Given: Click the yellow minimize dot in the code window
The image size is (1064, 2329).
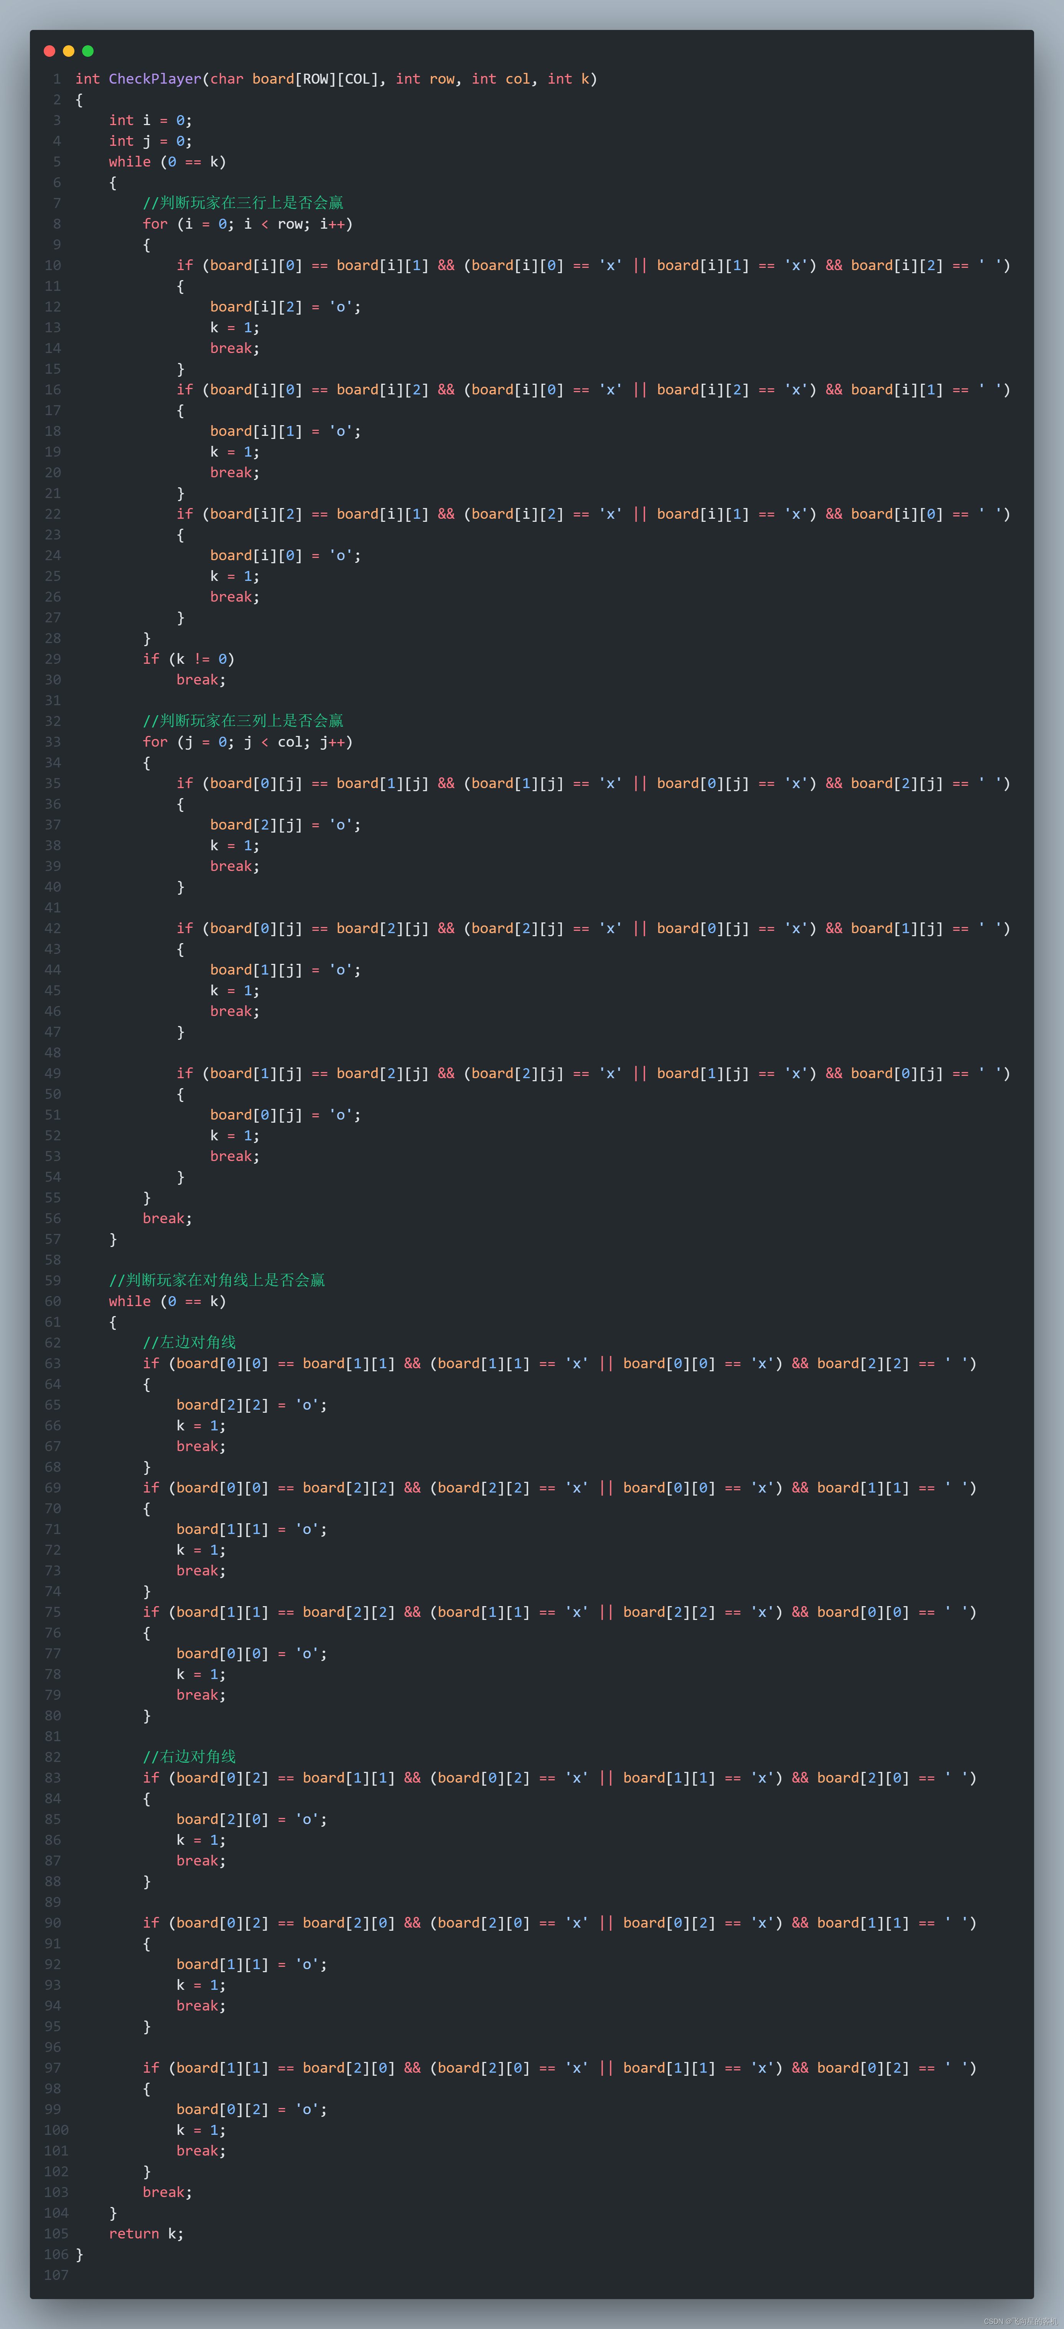Looking at the screenshot, I should (x=69, y=51).
